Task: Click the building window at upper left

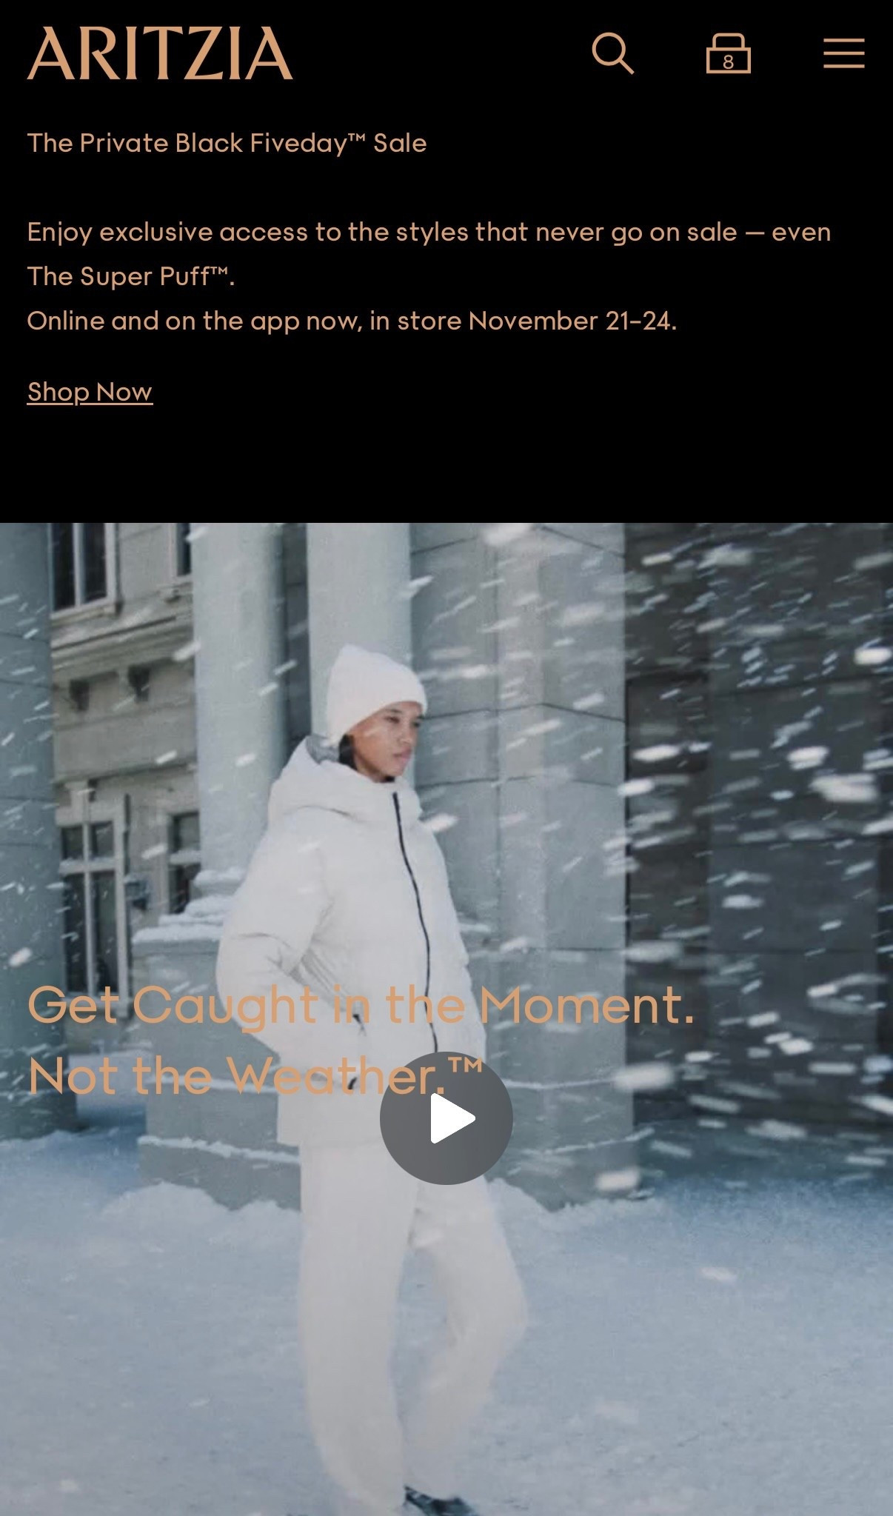Action: (x=83, y=564)
